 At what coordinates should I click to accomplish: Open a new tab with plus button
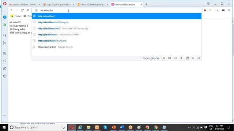tap(146, 4)
